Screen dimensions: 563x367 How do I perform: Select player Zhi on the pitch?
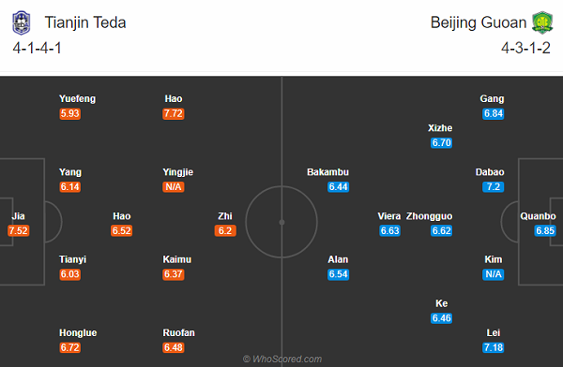pyautogui.click(x=225, y=216)
